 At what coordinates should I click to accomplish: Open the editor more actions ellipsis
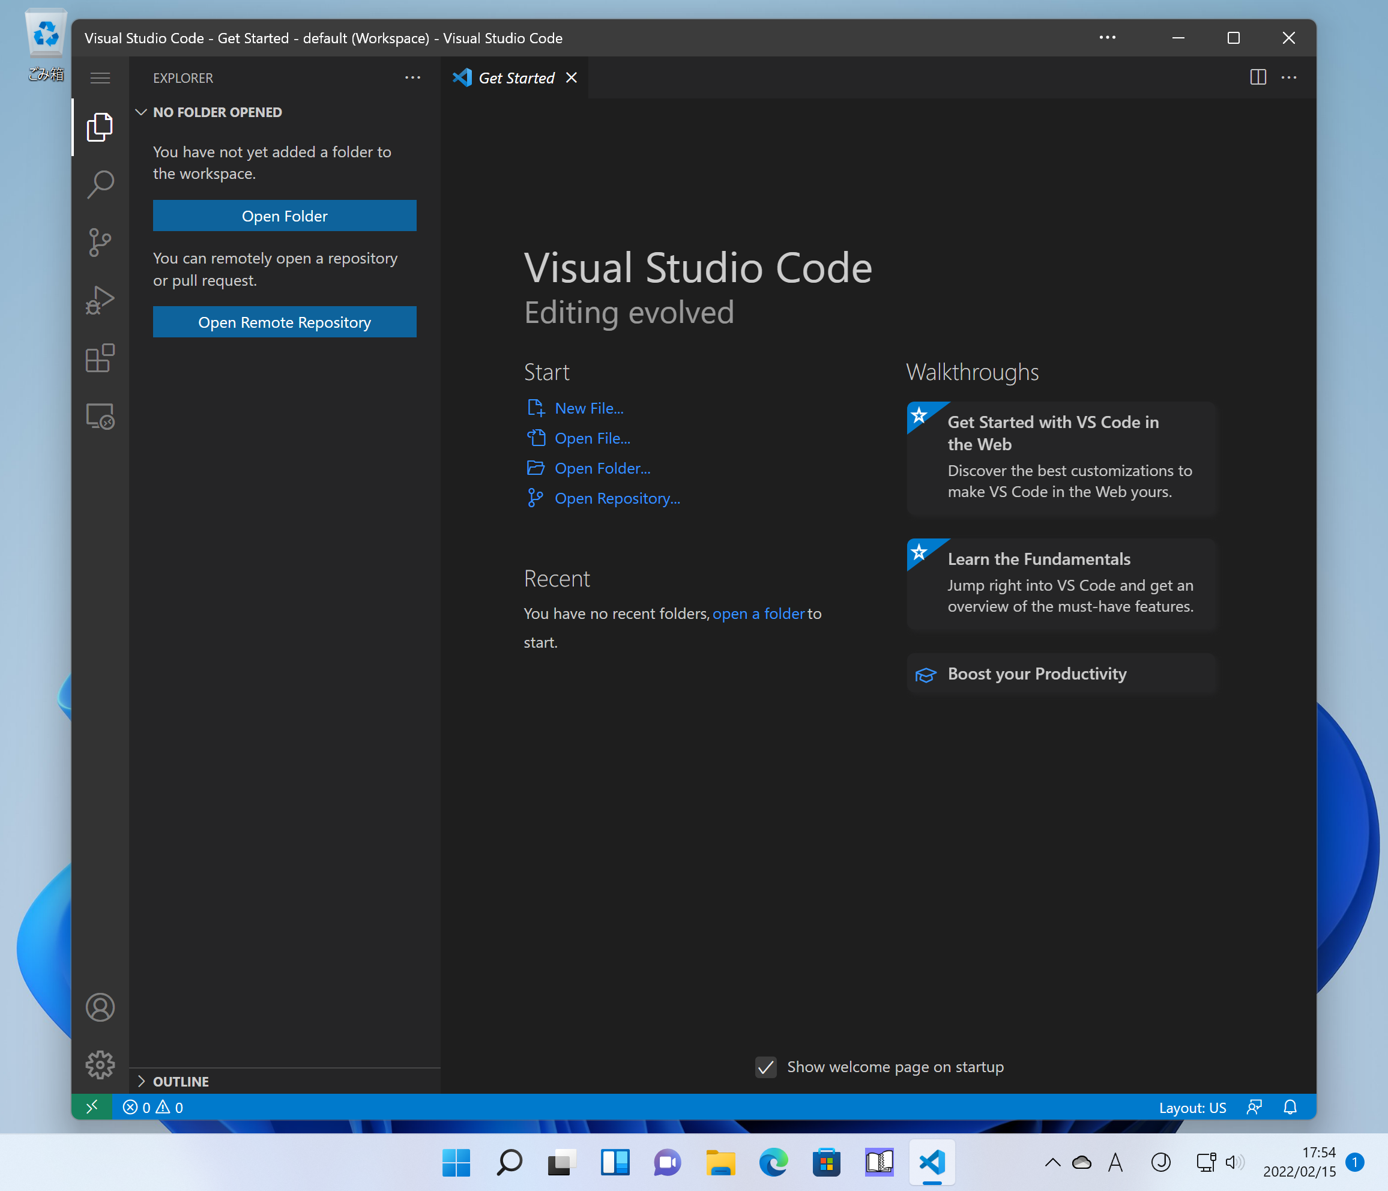[x=1288, y=77]
